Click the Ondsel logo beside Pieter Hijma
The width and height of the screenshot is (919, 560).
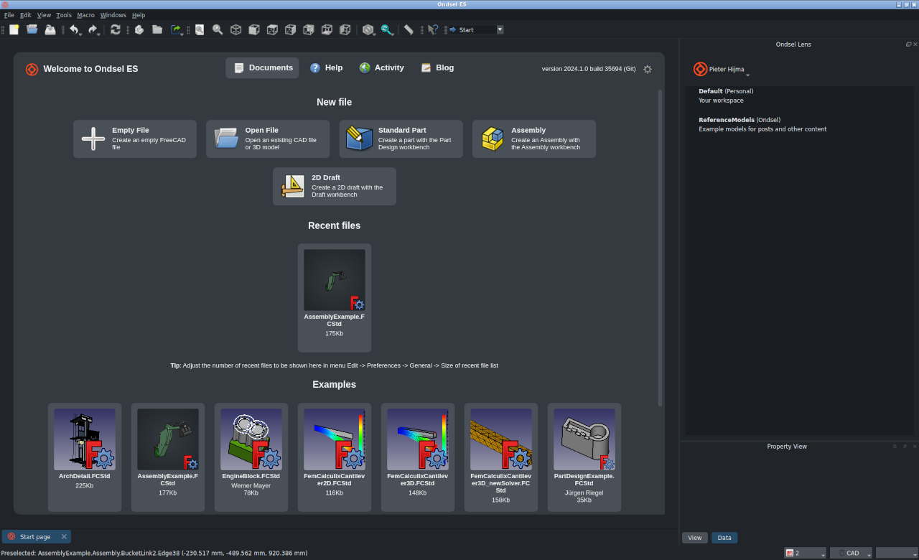pyautogui.click(x=700, y=69)
